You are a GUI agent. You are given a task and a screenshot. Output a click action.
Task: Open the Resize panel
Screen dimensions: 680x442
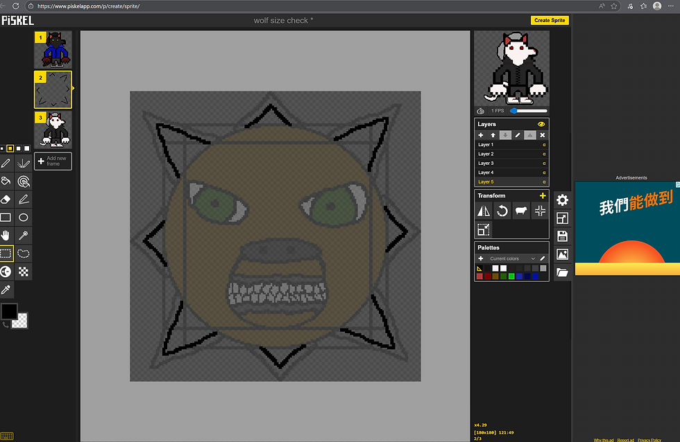563,218
